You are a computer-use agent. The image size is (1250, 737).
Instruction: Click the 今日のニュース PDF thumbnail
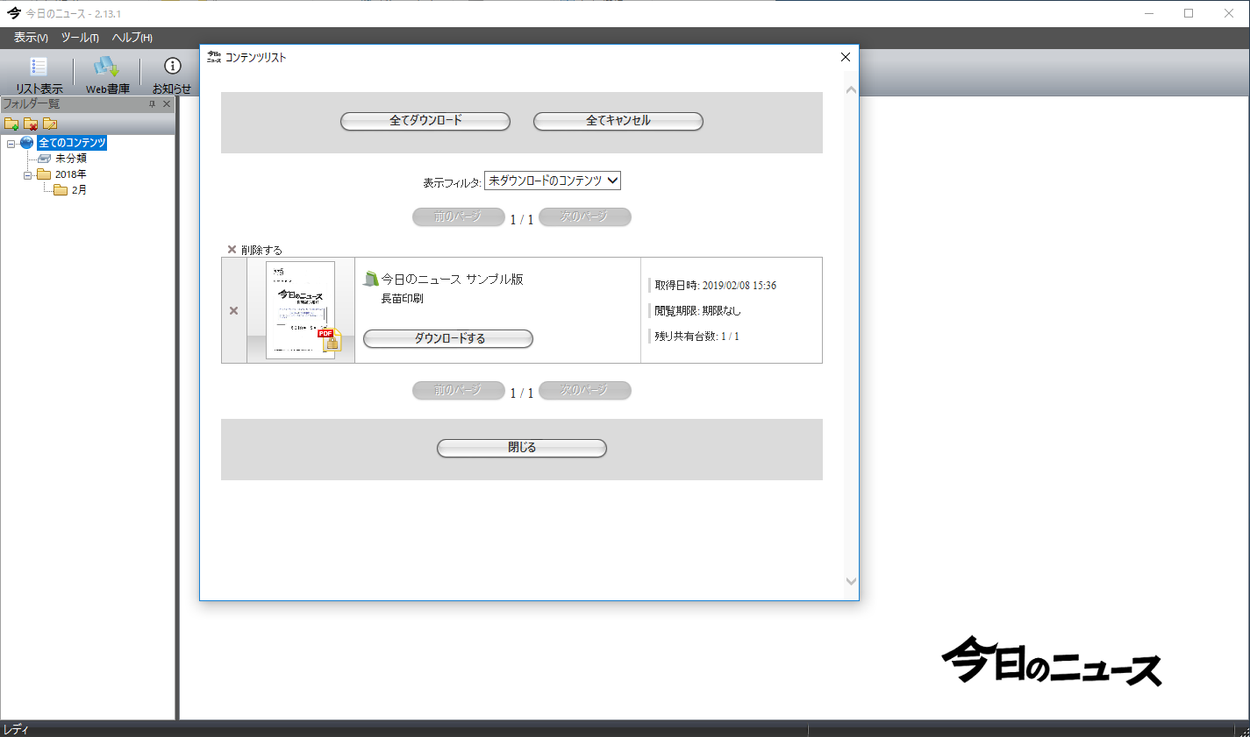click(301, 309)
